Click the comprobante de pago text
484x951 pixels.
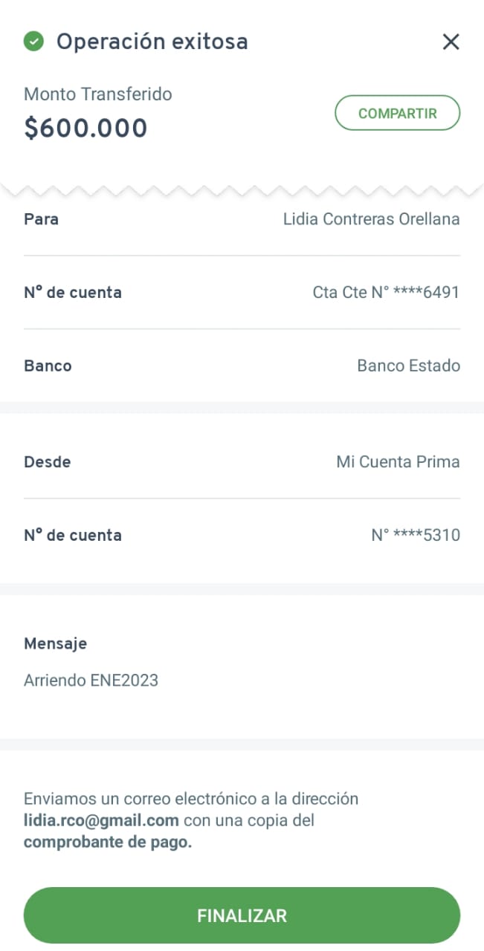tap(108, 843)
